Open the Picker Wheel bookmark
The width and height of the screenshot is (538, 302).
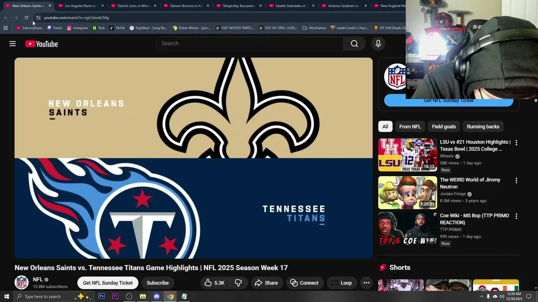pyautogui.click(x=191, y=28)
